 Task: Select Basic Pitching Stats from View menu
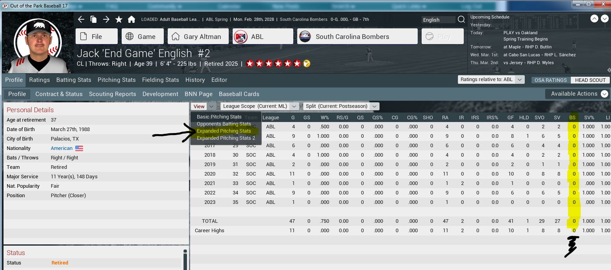(x=219, y=117)
